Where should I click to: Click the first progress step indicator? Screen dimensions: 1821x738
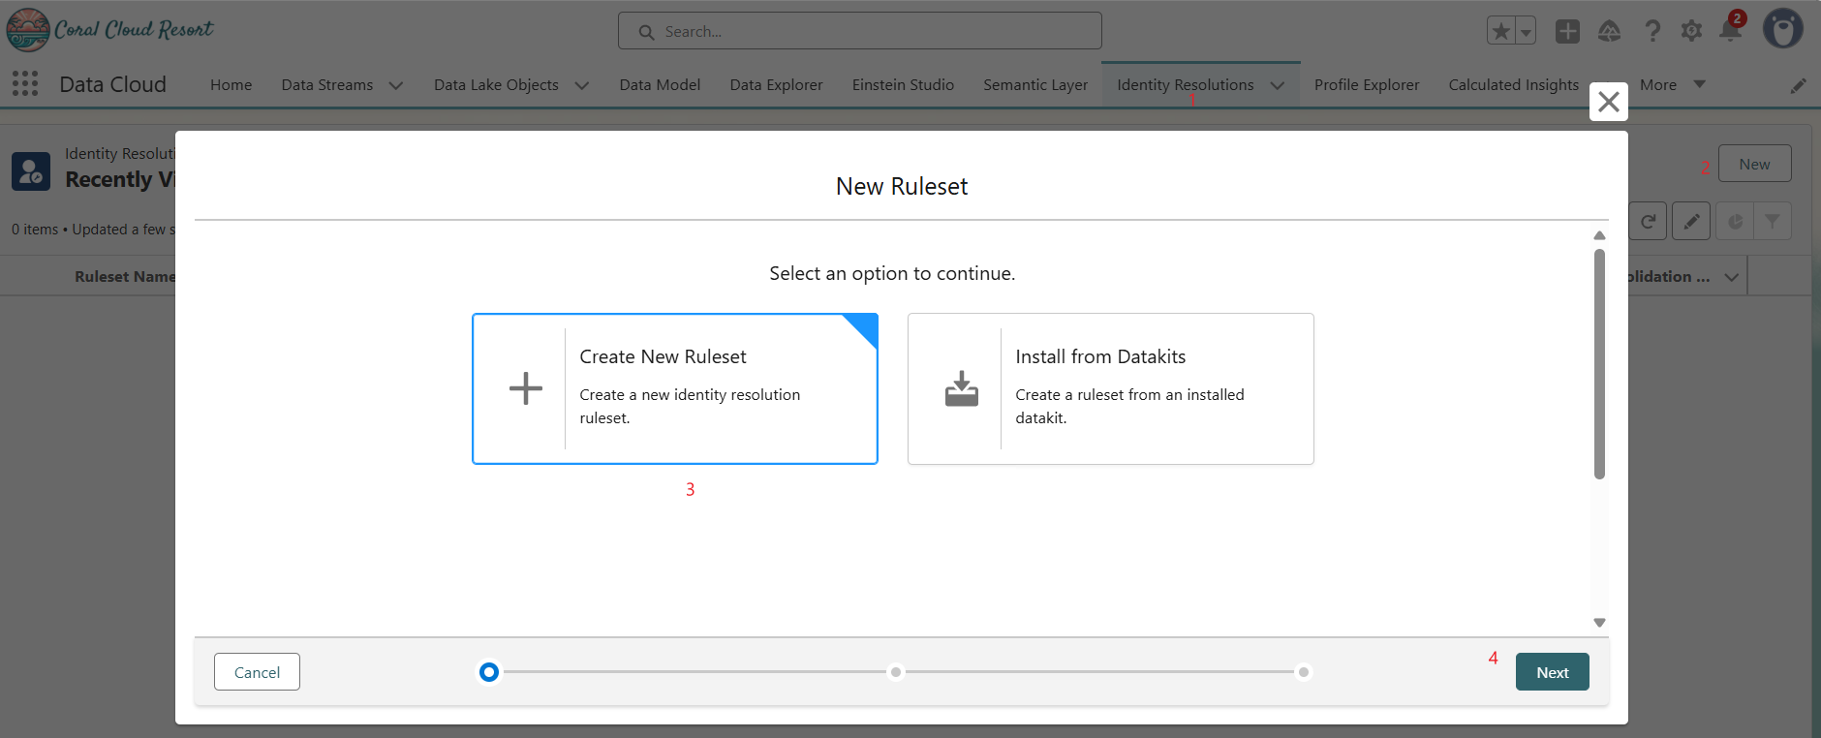coord(489,672)
